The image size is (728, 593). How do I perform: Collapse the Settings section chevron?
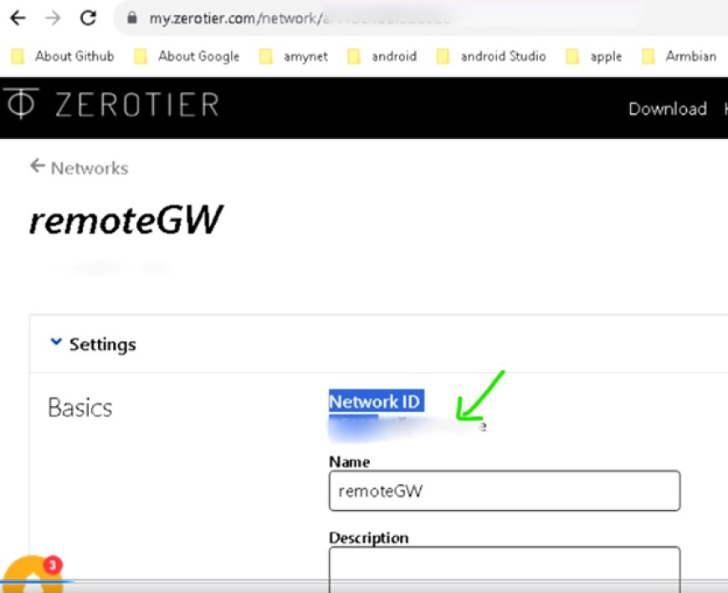pyautogui.click(x=56, y=343)
